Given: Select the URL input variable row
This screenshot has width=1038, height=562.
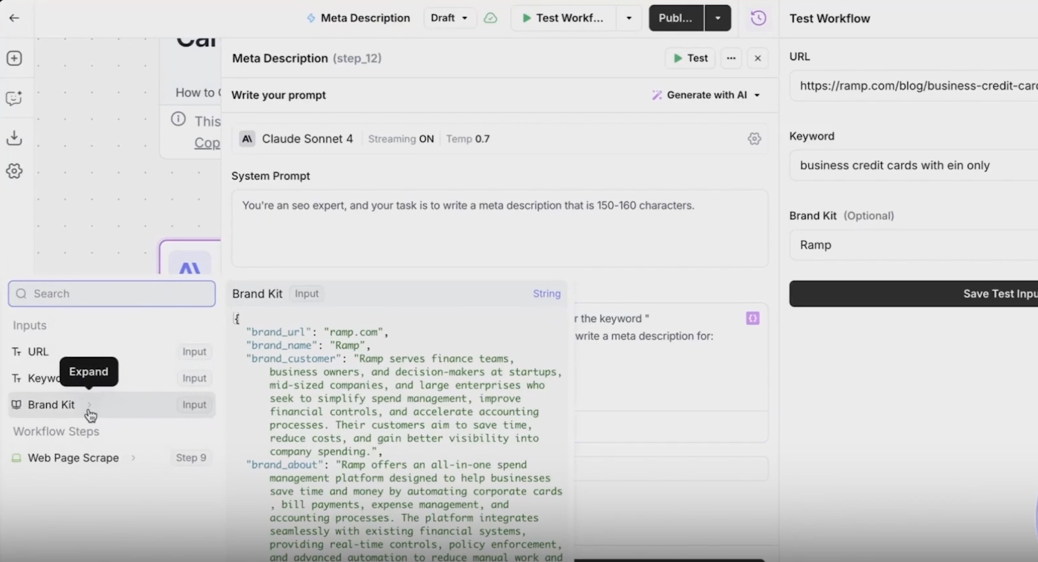Looking at the screenshot, I should [112, 352].
